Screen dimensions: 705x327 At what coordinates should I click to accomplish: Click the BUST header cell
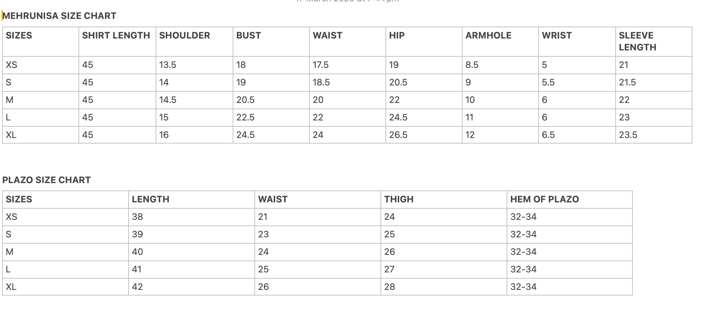(x=271, y=42)
